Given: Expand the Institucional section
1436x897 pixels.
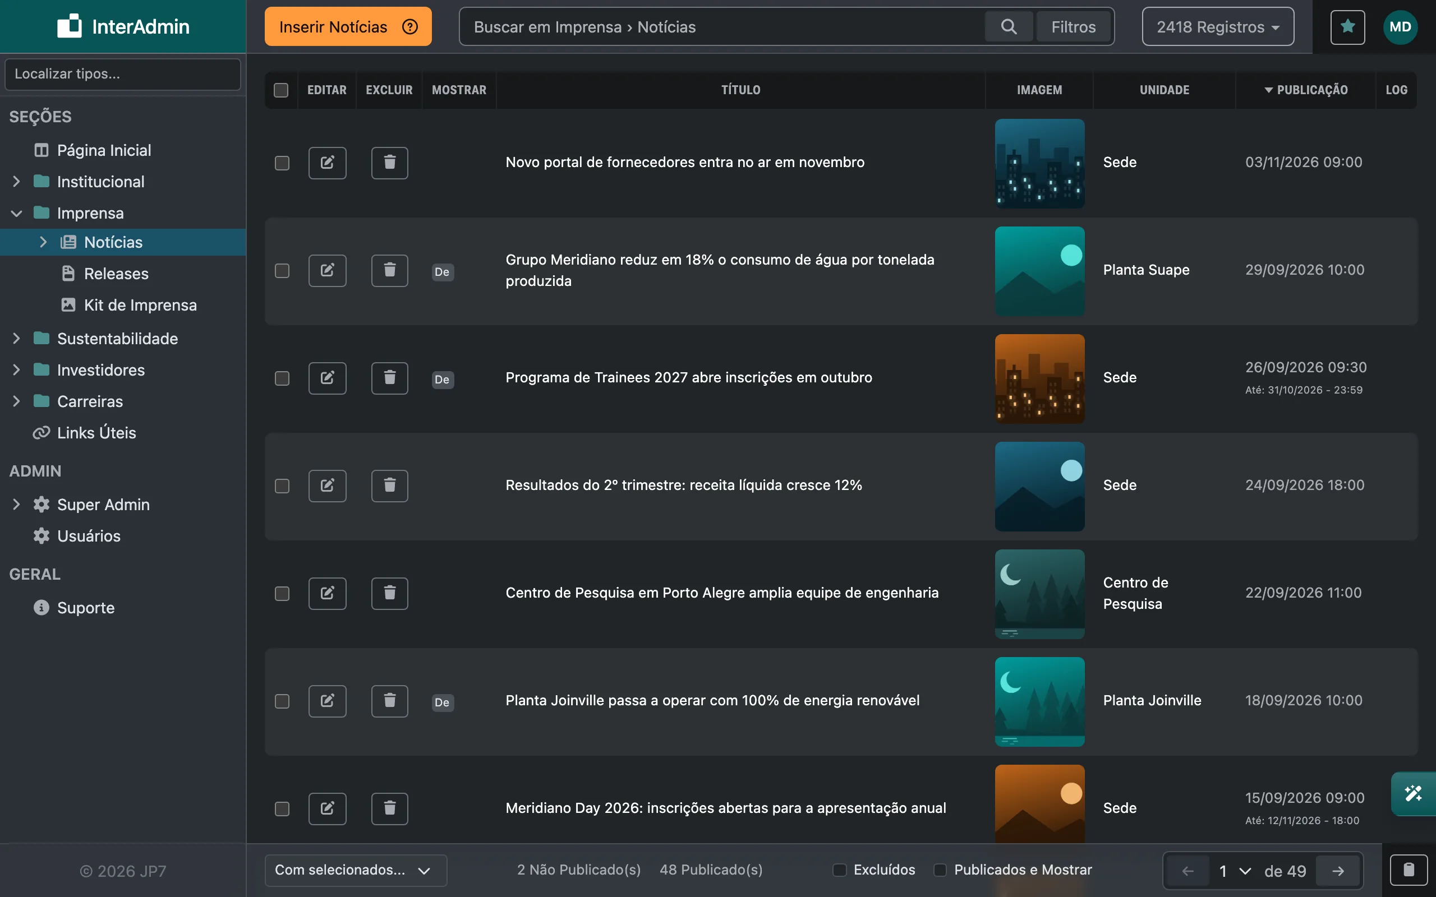Looking at the screenshot, I should click(x=17, y=182).
